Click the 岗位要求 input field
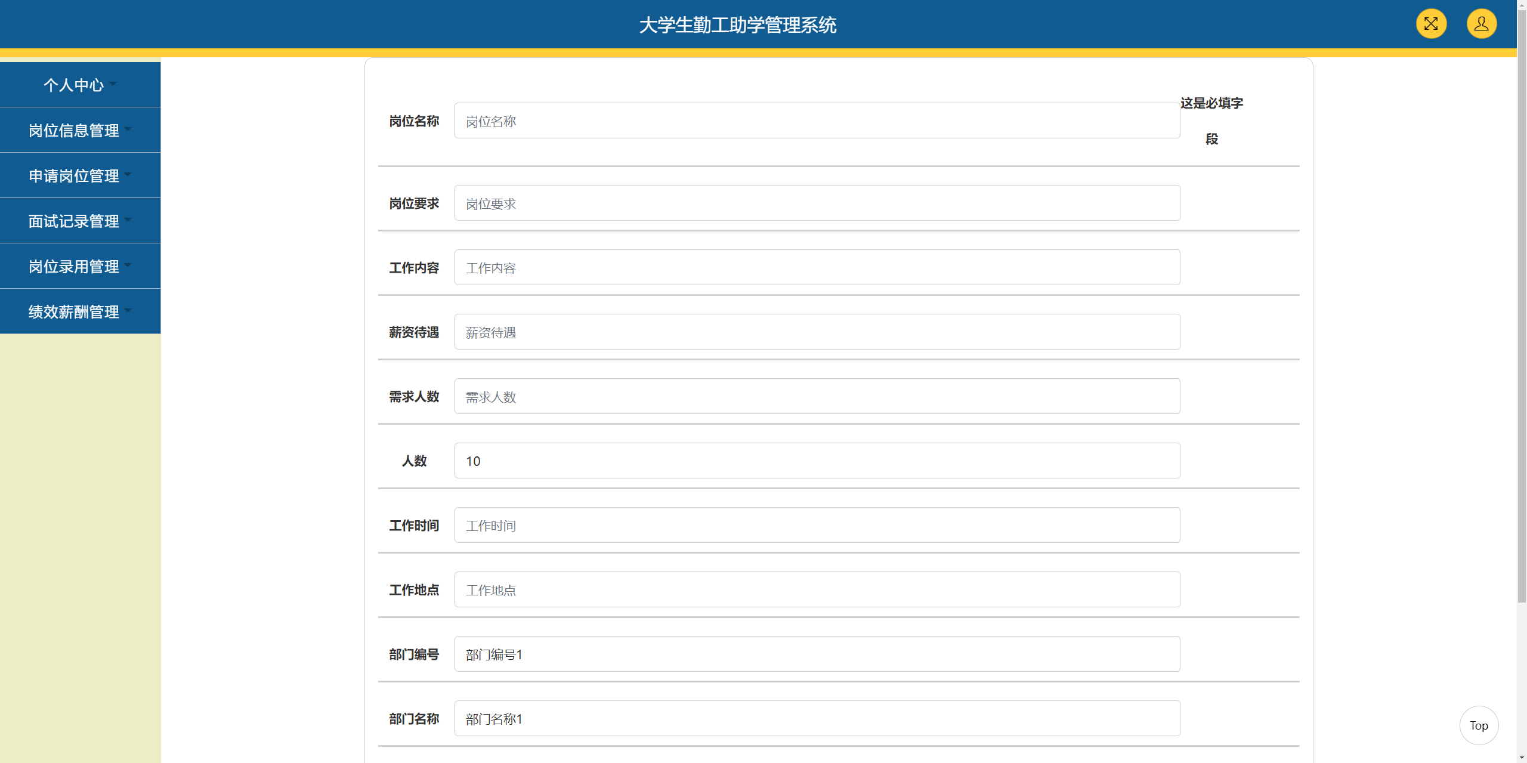The image size is (1527, 763). pos(816,203)
